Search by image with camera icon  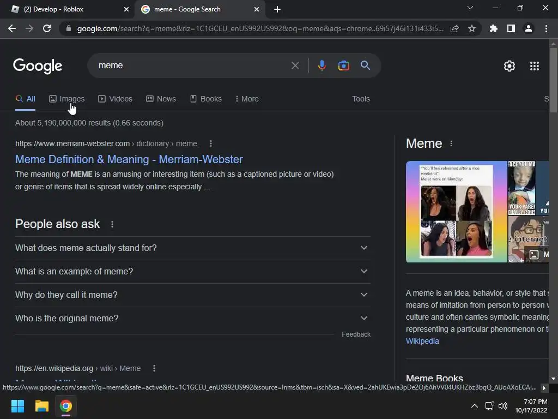tap(343, 65)
